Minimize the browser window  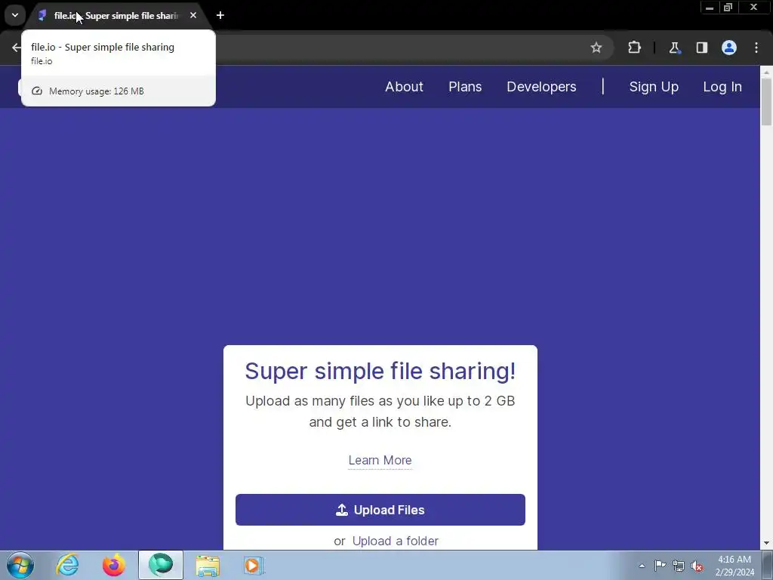point(710,8)
